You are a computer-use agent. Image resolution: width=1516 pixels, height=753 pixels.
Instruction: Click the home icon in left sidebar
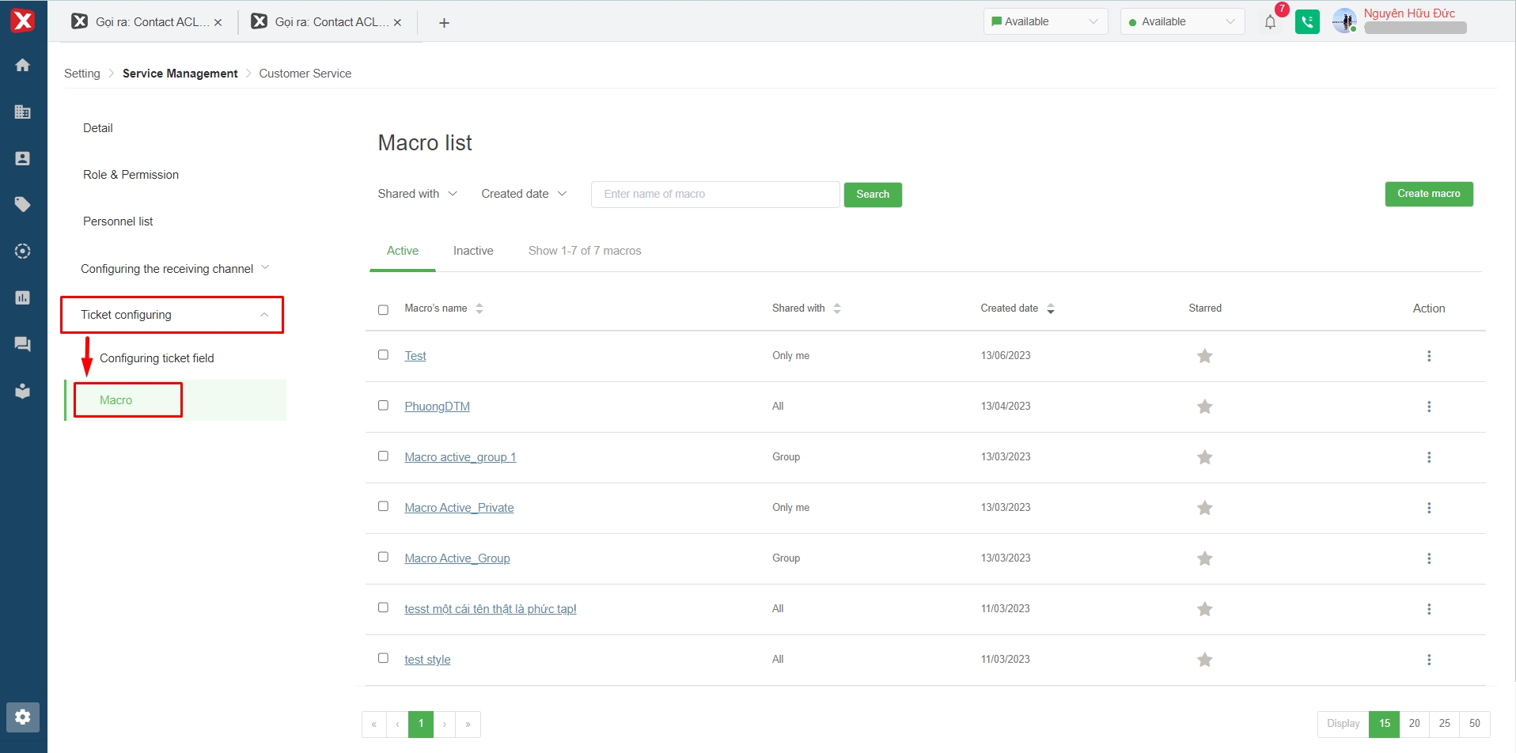click(23, 66)
